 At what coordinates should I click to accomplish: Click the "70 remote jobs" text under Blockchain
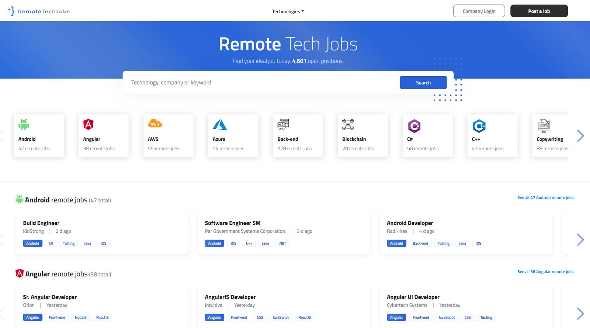coord(358,149)
